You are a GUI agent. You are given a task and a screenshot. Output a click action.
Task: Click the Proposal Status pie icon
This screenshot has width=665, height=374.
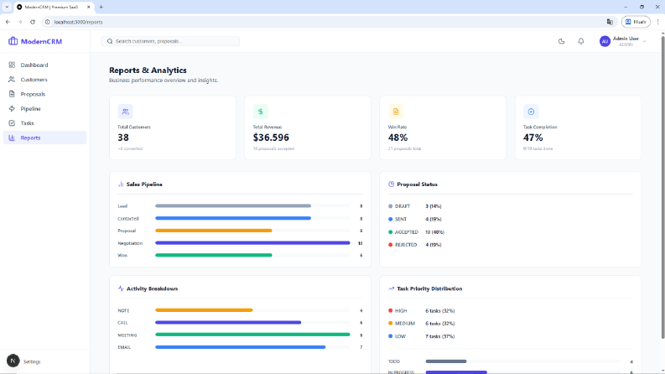[x=391, y=184]
